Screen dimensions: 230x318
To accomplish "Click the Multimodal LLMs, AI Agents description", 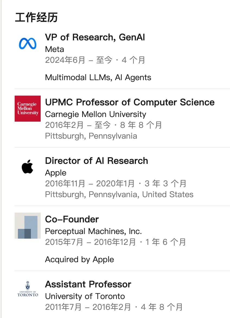I will click(98, 77).
